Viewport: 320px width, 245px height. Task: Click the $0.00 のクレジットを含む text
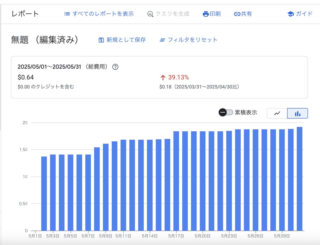[46, 87]
